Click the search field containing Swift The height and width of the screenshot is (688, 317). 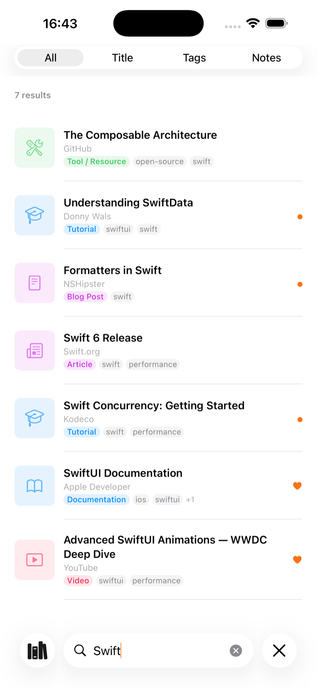click(158, 650)
